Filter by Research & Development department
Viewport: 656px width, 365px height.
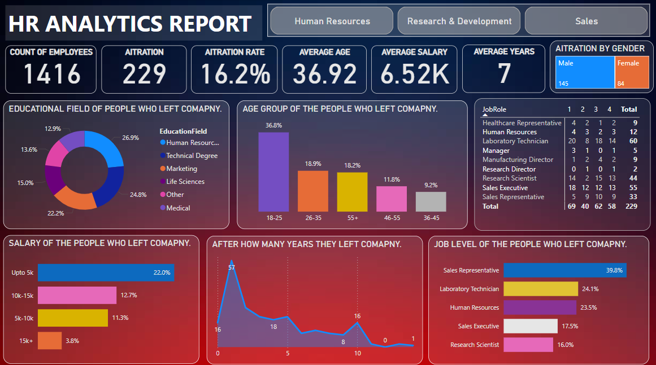[x=459, y=21]
